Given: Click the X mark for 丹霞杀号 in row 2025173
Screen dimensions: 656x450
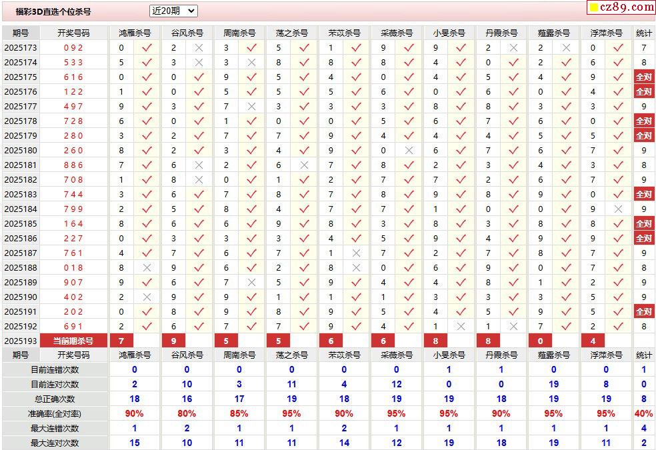Looking at the screenshot, I should click(x=514, y=48).
